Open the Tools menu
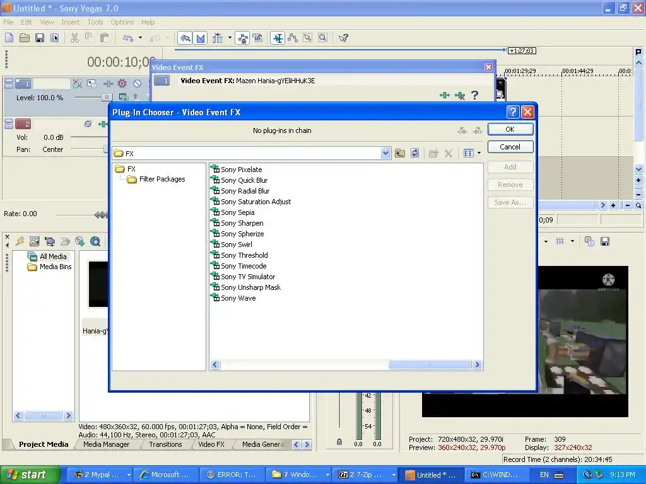 tap(95, 22)
